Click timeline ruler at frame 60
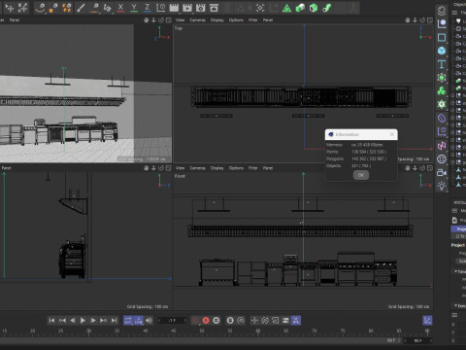The height and width of the screenshot is (350, 466). click(258, 331)
